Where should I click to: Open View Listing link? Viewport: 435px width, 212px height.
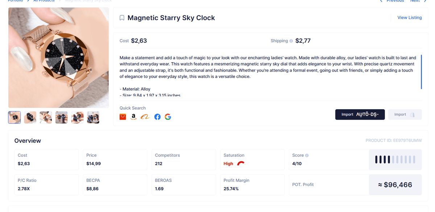(409, 17)
